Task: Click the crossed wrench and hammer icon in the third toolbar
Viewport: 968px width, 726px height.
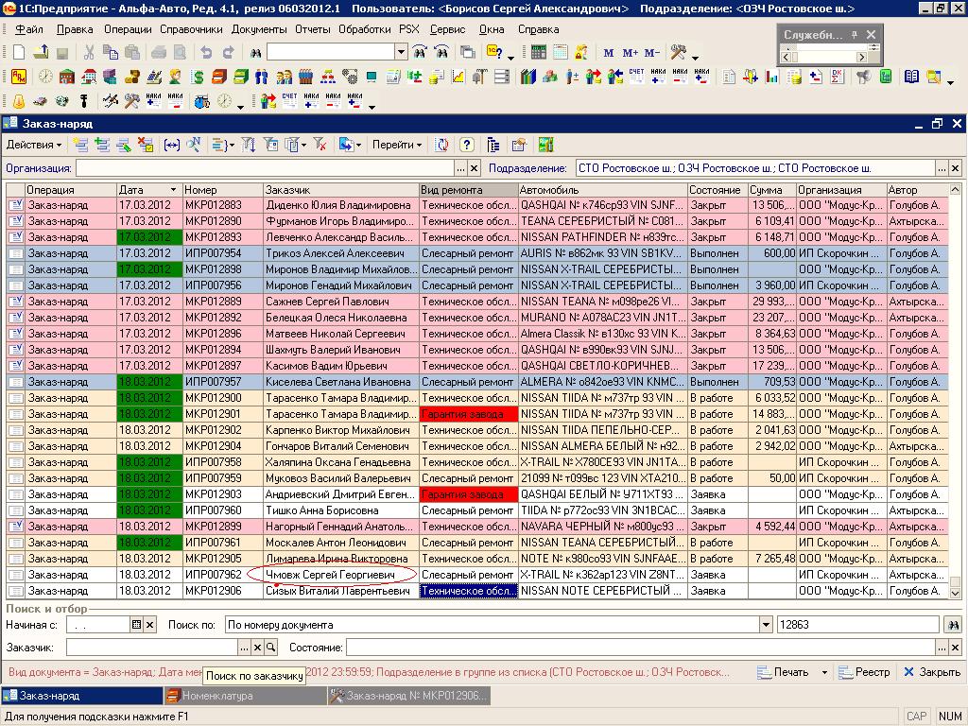Action: pos(131,100)
